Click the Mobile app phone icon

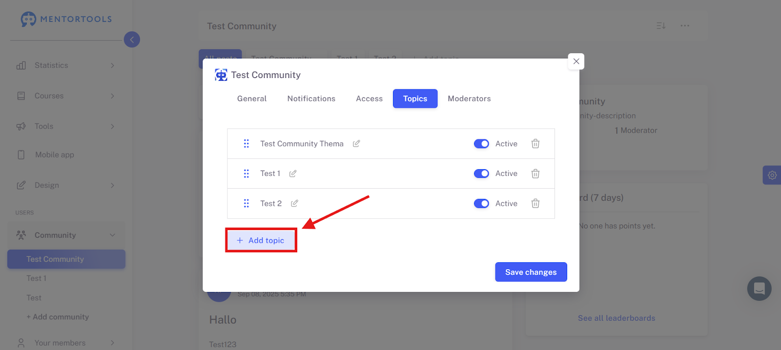(x=21, y=155)
